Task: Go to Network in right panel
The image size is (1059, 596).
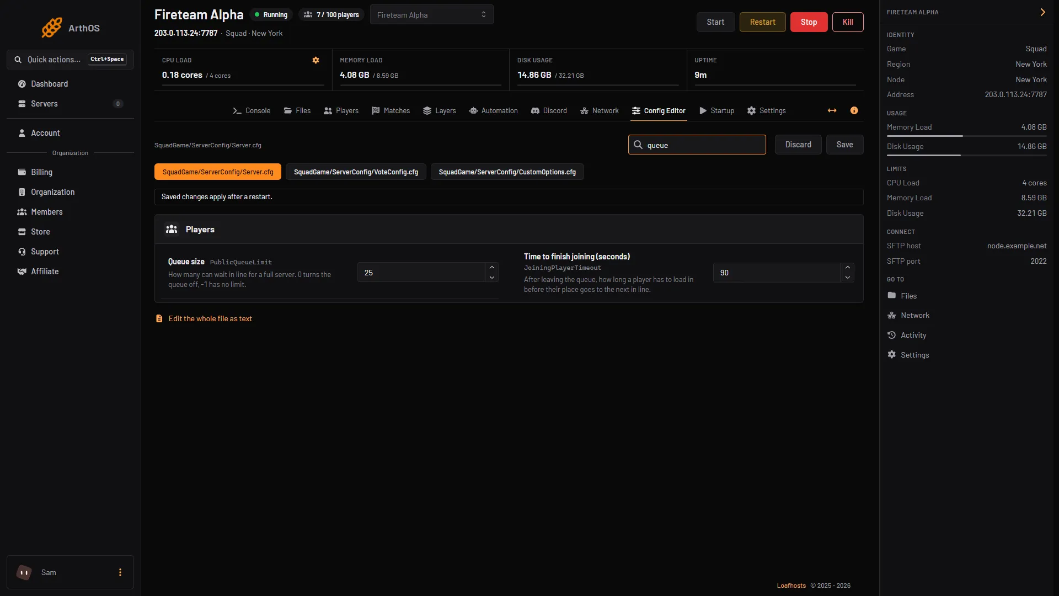Action: tap(908, 315)
